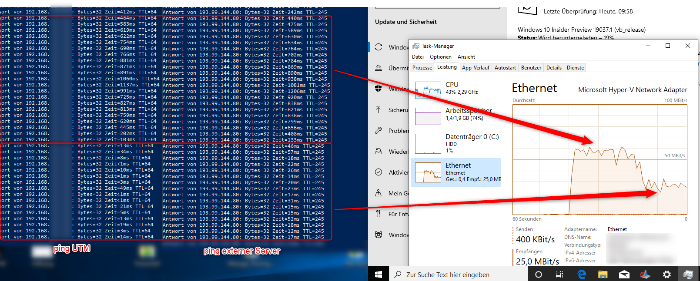Viewport: 700px width, 281px height.
Task: Switch to the Leistung tab
Action: pyautogui.click(x=447, y=67)
